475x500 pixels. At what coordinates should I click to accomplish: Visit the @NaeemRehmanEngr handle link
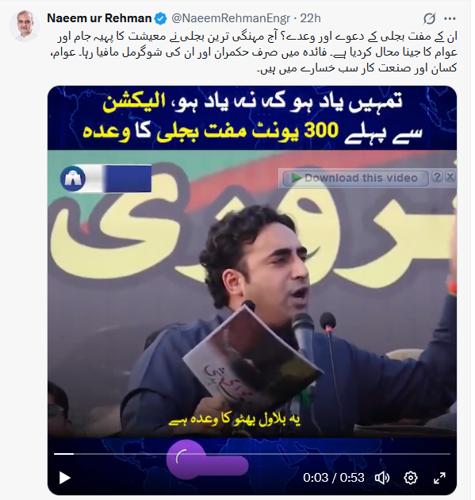(x=231, y=18)
